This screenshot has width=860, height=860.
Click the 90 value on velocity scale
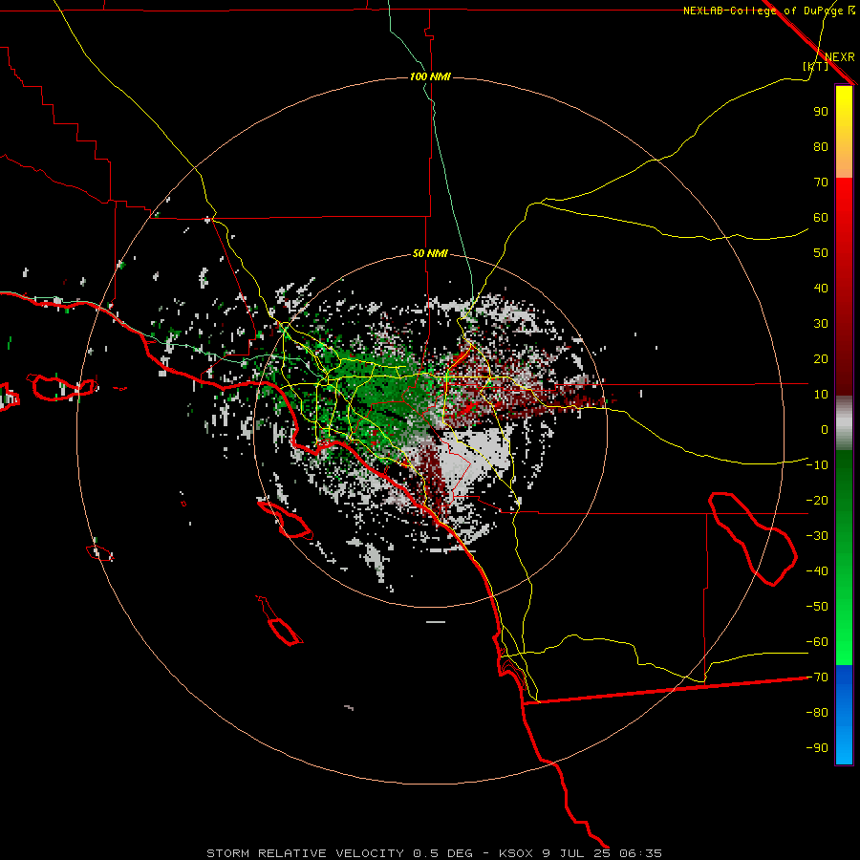click(x=821, y=112)
